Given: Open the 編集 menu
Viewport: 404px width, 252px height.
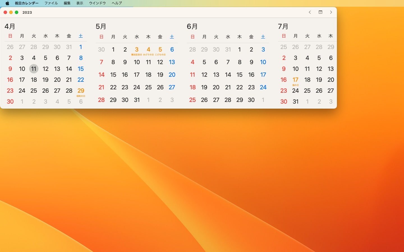Looking at the screenshot, I should (67, 3).
